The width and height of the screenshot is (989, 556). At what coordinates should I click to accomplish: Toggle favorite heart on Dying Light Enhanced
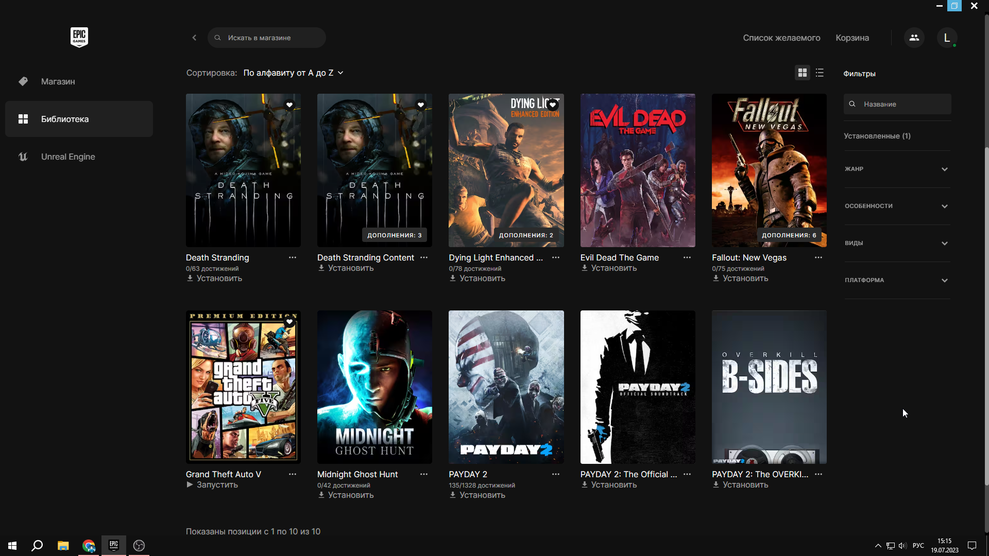[x=553, y=105]
